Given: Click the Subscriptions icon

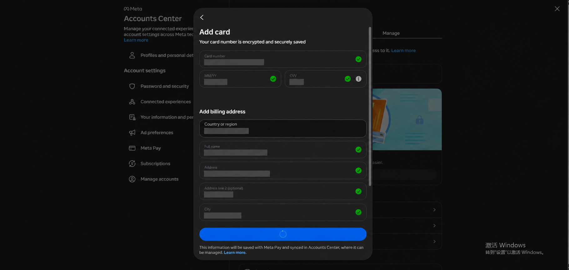Looking at the screenshot, I should [x=132, y=164].
